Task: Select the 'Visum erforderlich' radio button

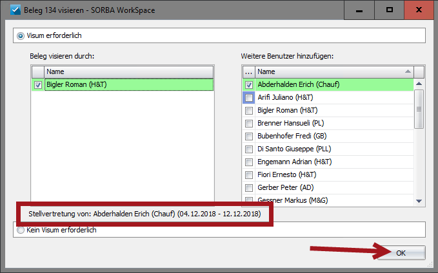Action: [x=21, y=36]
